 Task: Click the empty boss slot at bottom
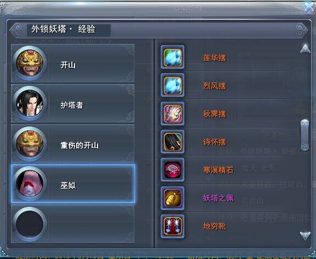pos(73,224)
